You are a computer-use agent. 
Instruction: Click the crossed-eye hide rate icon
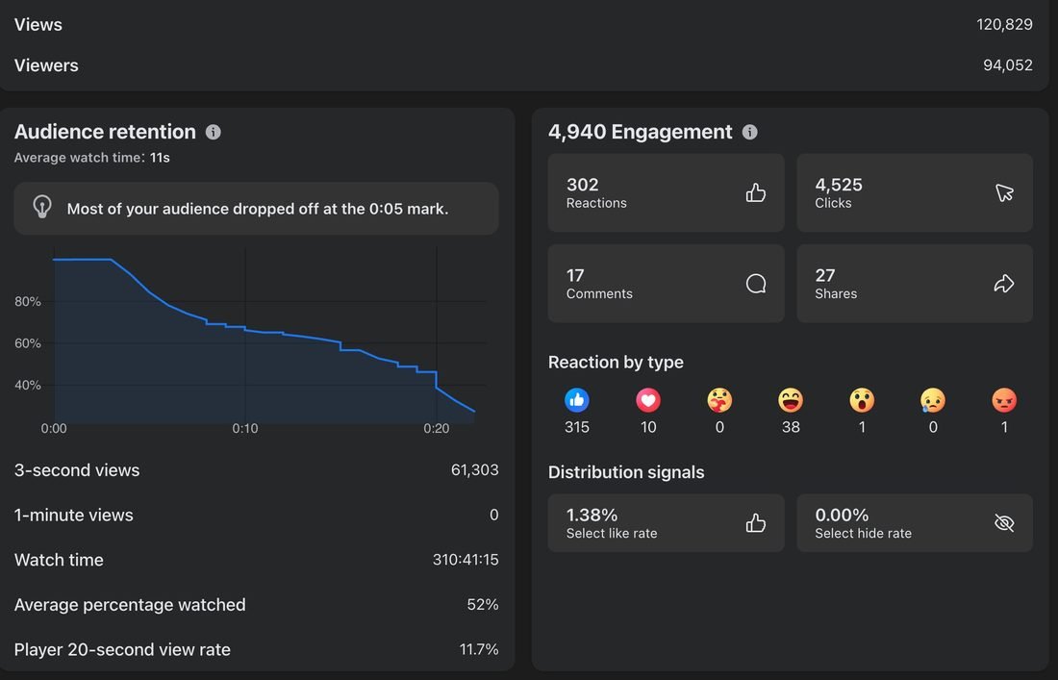pyautogui.click(x=1004, y=523)
